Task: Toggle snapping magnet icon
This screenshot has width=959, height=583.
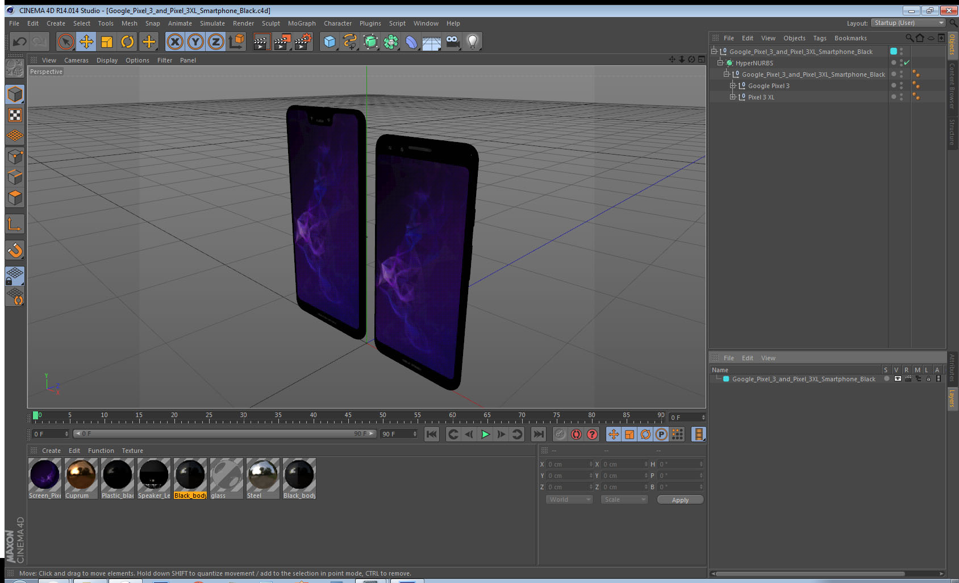Action: (15, 250)
